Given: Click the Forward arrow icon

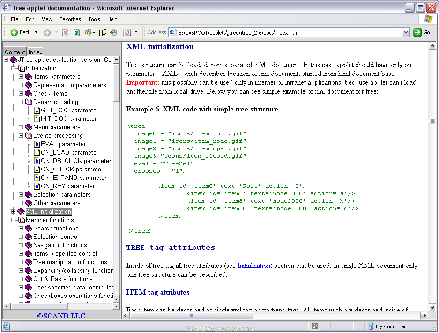Looking at the screenshot, I should [x=47, y=33].
